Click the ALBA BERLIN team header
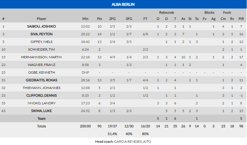This screenshot has width=247, height=145. point(123,4)
